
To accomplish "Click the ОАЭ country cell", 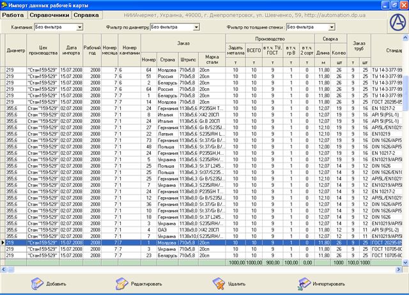I will tap(167, 230).
